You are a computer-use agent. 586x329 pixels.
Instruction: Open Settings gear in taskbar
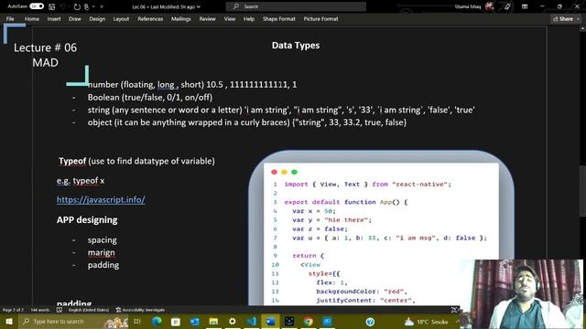[x=233, y=321]
